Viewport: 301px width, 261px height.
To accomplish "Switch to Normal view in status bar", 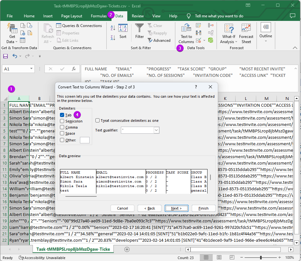I will tap(206, 257).
